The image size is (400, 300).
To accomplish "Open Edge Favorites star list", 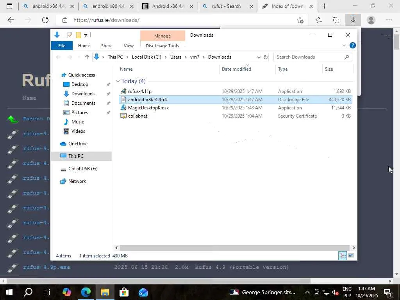I will point(319,20).
